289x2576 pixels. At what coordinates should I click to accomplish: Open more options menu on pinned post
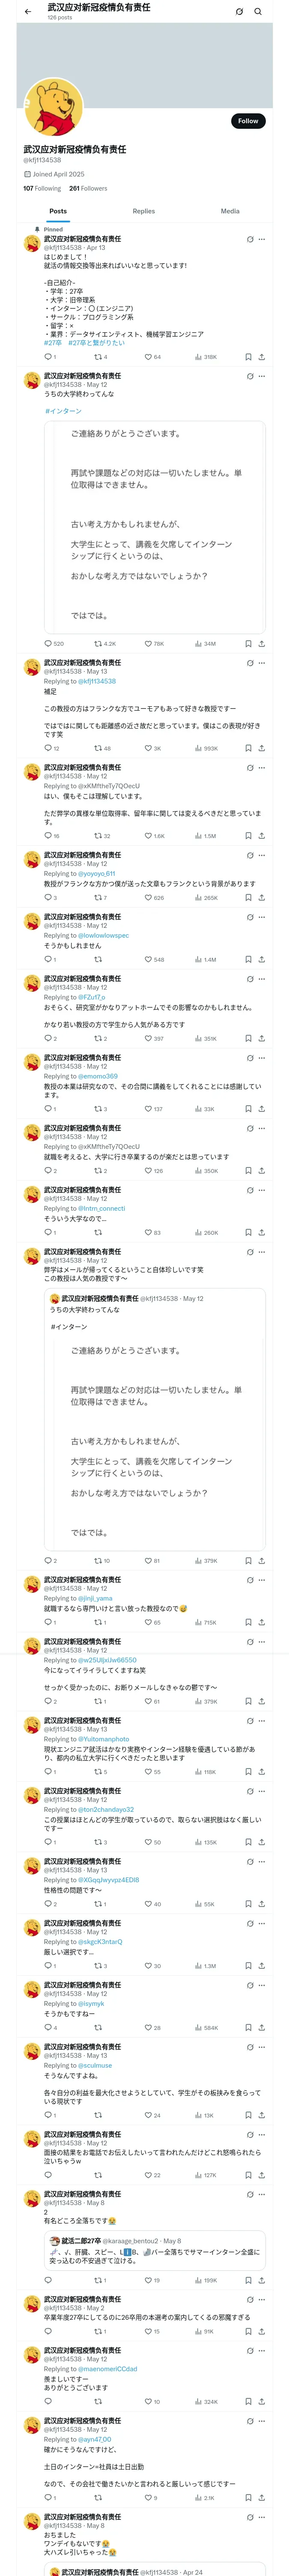coord(262,239)
